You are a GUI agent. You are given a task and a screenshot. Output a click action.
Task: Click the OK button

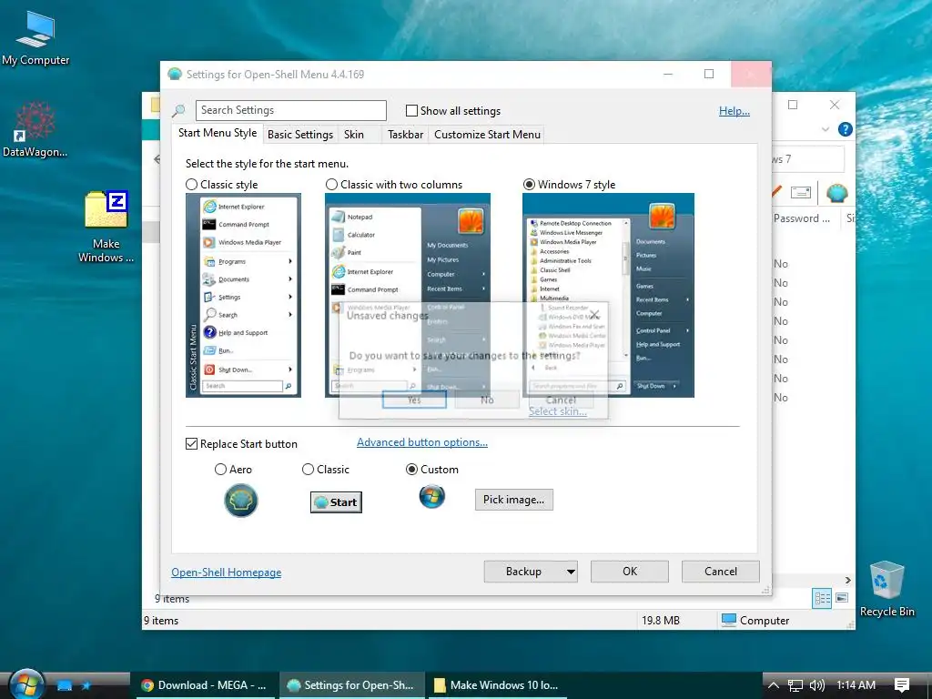pyautogui.click(x=630, y=572)
